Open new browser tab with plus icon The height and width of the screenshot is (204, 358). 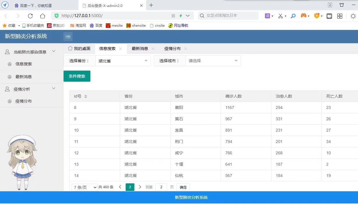(151, 5)
